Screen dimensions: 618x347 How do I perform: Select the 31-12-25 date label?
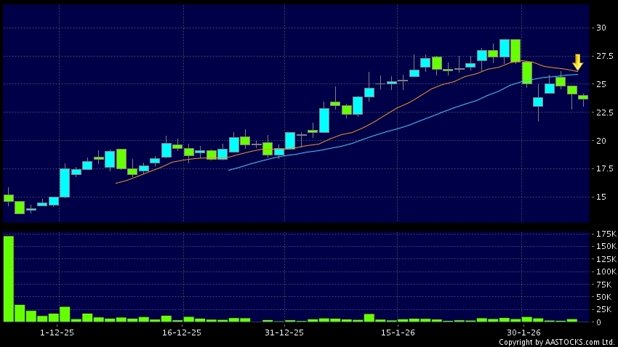284,332
